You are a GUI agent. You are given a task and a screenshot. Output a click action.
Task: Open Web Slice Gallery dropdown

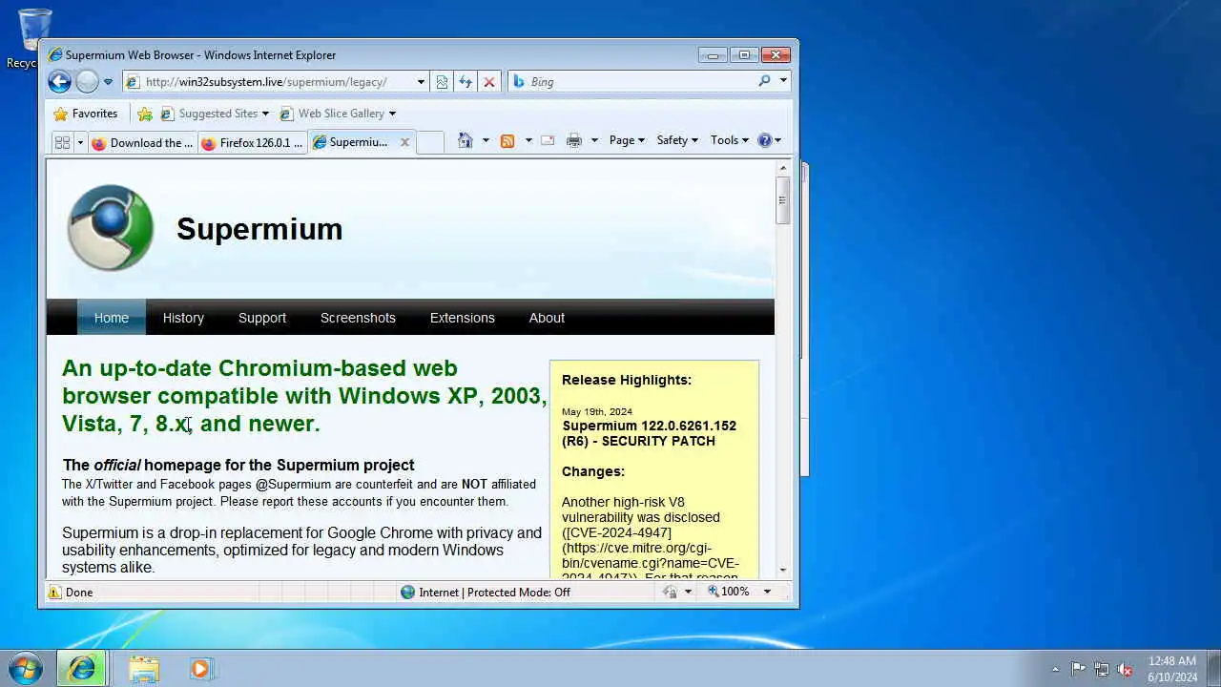[x=338, y=114]
